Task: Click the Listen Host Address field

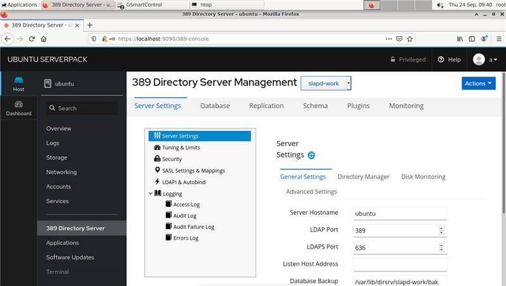Action: coord(400,264)
